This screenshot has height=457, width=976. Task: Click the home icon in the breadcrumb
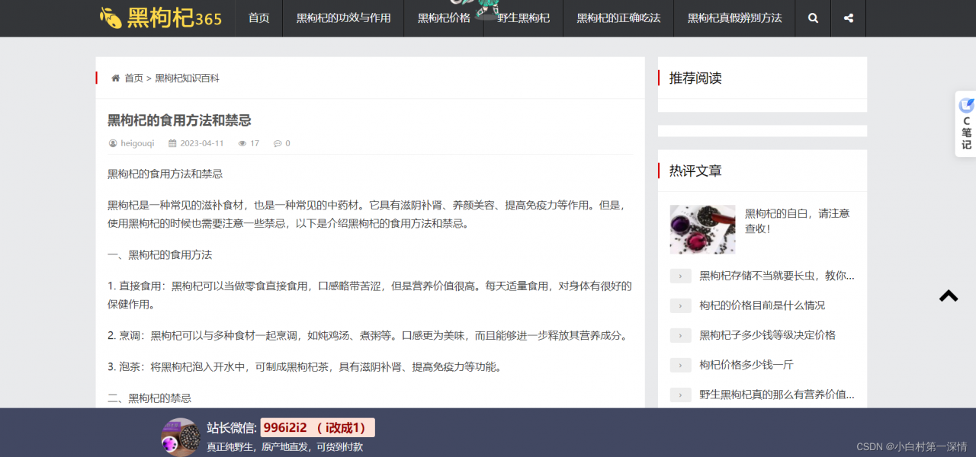click(114, 78)
